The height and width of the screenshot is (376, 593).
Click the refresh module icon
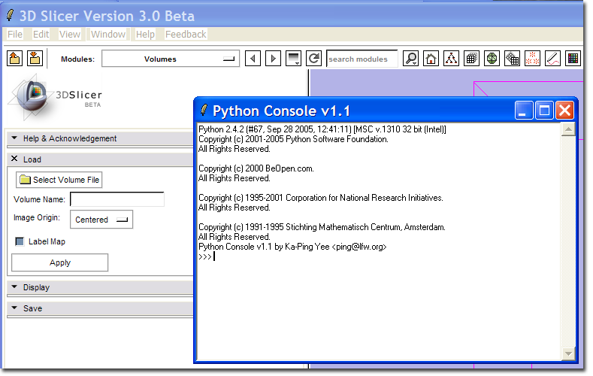point(314,59)
